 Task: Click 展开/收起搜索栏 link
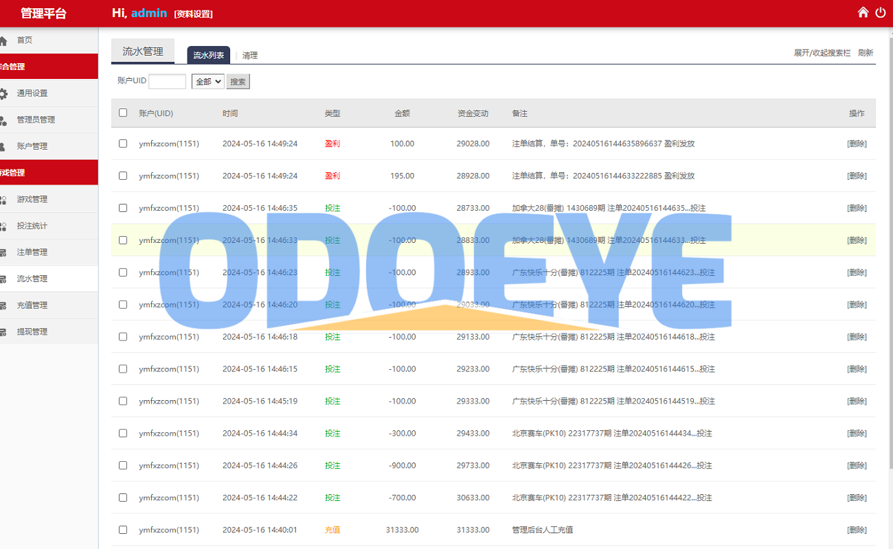pos(822,53)
